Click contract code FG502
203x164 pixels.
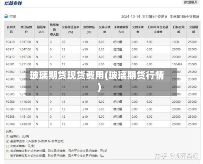pos(10,72)
